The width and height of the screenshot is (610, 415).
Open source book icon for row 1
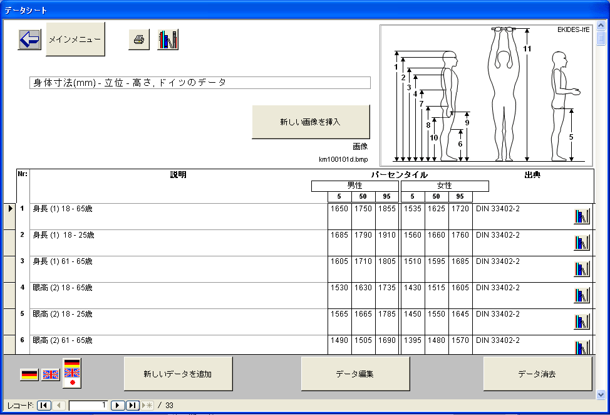pyautogui.click(x=582, y=217)
